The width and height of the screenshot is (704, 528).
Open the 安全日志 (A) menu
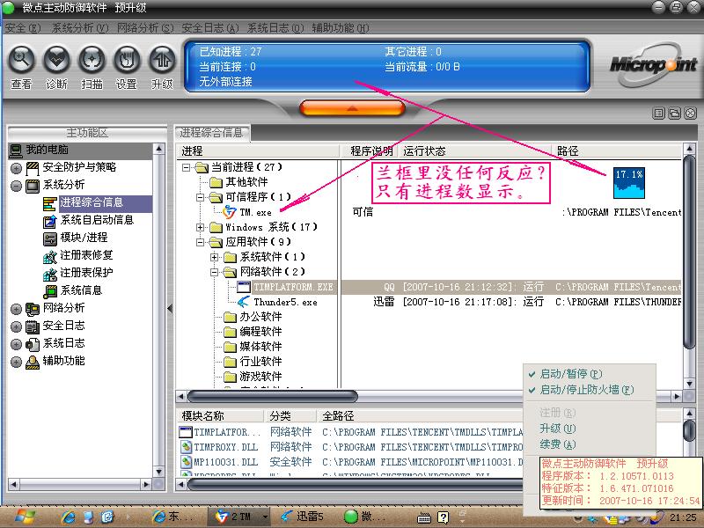[x=210, y=28]
